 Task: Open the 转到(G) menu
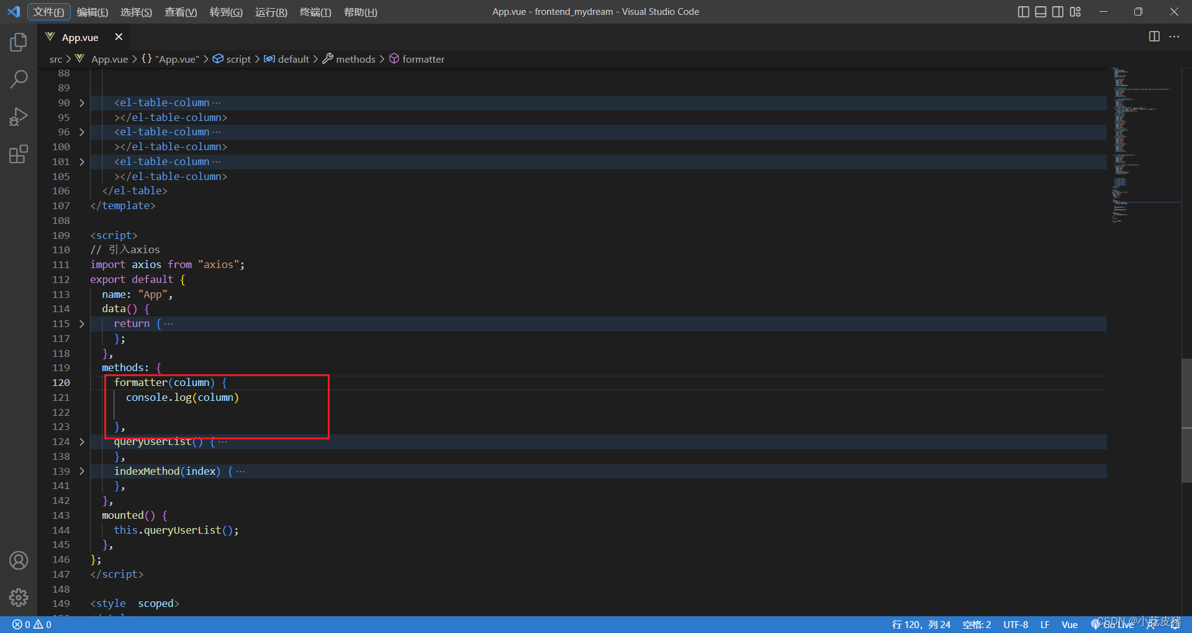226,12
